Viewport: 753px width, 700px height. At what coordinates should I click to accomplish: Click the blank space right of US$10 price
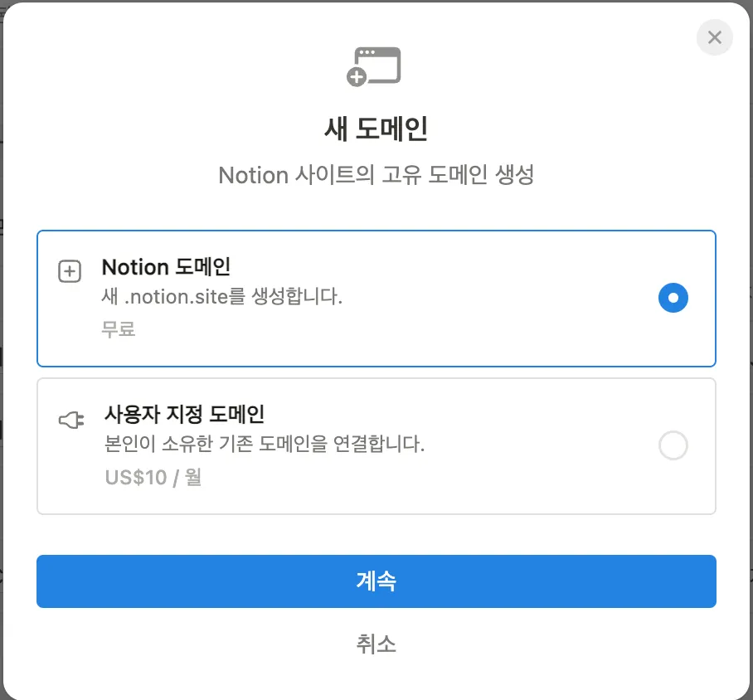click(x=415, y=479)
